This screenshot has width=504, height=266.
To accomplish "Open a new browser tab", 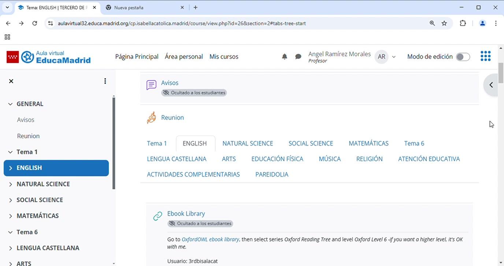I will [196, 7].
